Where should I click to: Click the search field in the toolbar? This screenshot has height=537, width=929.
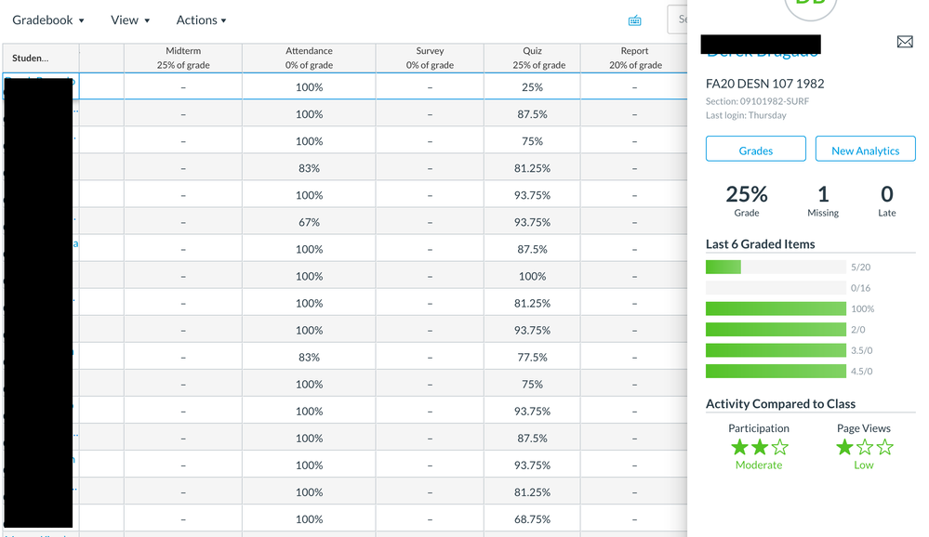point(679,20)
